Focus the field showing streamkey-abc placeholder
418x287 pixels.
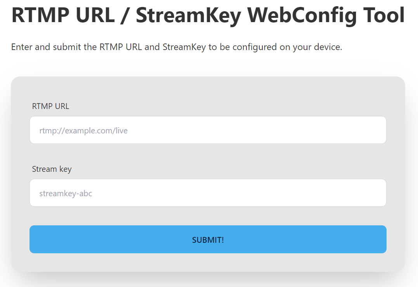click(208, 193)
